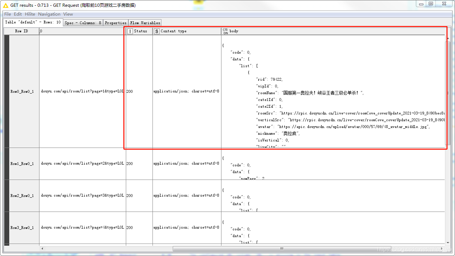Click the KNIME warning icon in title bar
The width and height of the screenshot is (455, 256).
pos(5,5)
